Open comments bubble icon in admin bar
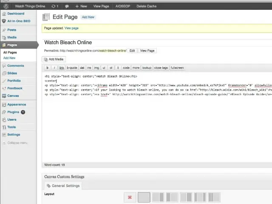 [67, 7]
